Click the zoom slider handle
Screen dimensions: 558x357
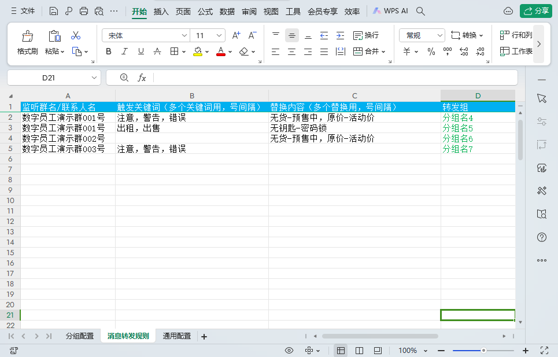click(483, 350)
